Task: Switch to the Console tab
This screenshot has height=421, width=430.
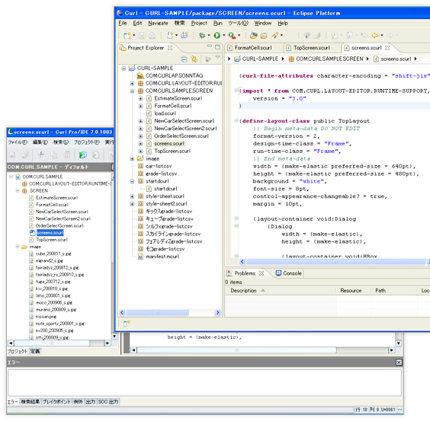Action: 288,273
